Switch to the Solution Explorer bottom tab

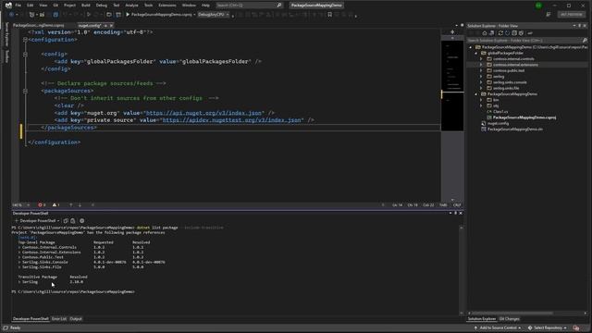click(482, 319)
